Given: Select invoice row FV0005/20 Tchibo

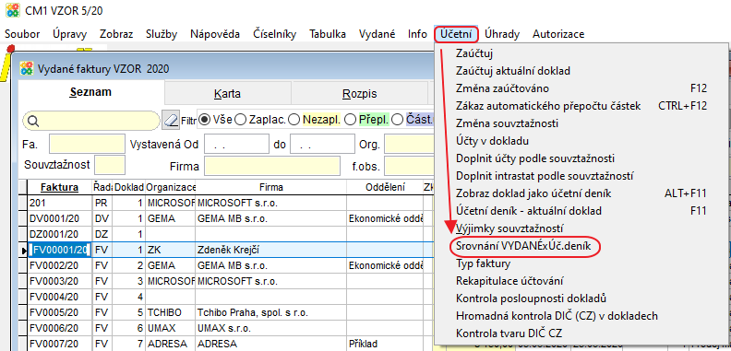Looking at the screenshot, I should [226, 312].
